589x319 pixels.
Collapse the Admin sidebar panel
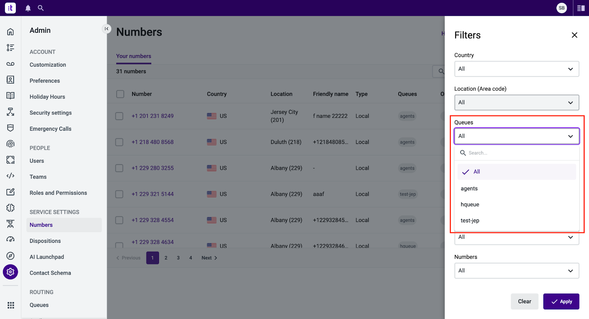pos(106,29)
